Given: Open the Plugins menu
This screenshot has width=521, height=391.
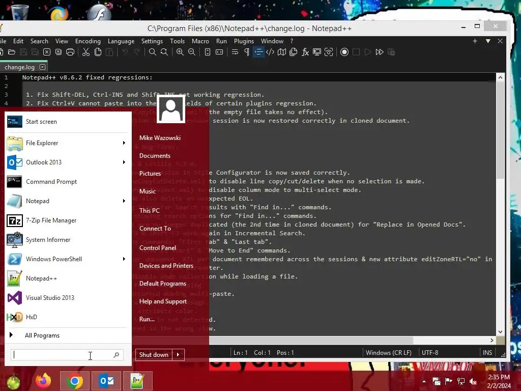Looking at the screenshot, I should tap(244, 41).
